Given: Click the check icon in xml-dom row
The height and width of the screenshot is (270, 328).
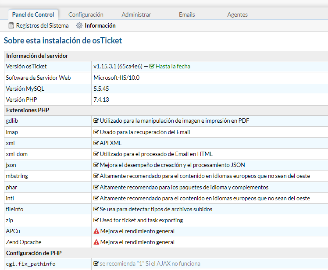Looking at the screenshot, I should 96,154.
